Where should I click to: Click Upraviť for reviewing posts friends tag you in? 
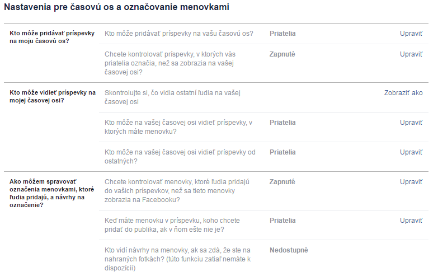click(x=411, y=54)
